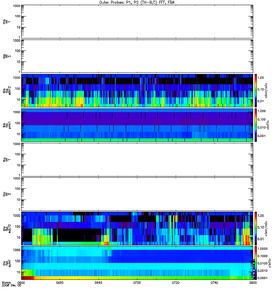This screenshot has width=274, height=293.
Task: Click the '0640' time axis label
Action: click(x=98, y=282)
